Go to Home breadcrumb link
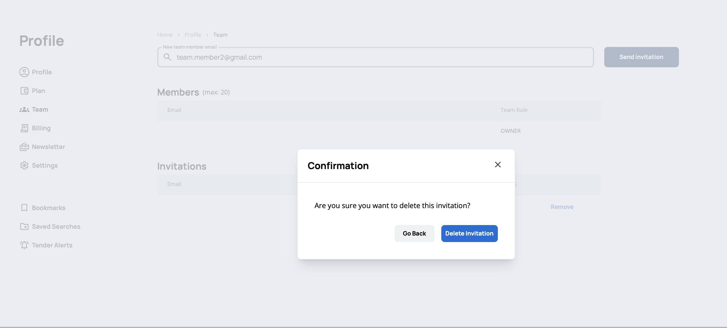 tap(165, 35)
